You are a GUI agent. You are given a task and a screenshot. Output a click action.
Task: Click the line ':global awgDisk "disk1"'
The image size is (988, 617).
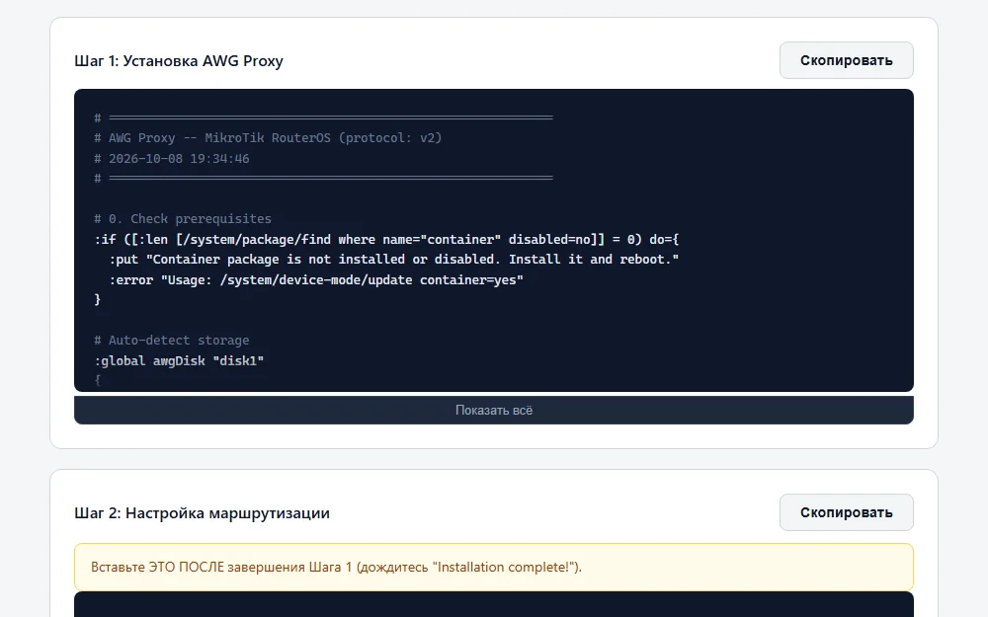[179, 360]
